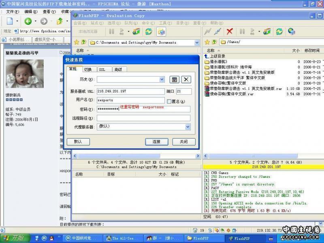Click the transfer queue icon in remote toolbar
The width and height of the screenshot is (324, 243).
(x=267, y=32)
